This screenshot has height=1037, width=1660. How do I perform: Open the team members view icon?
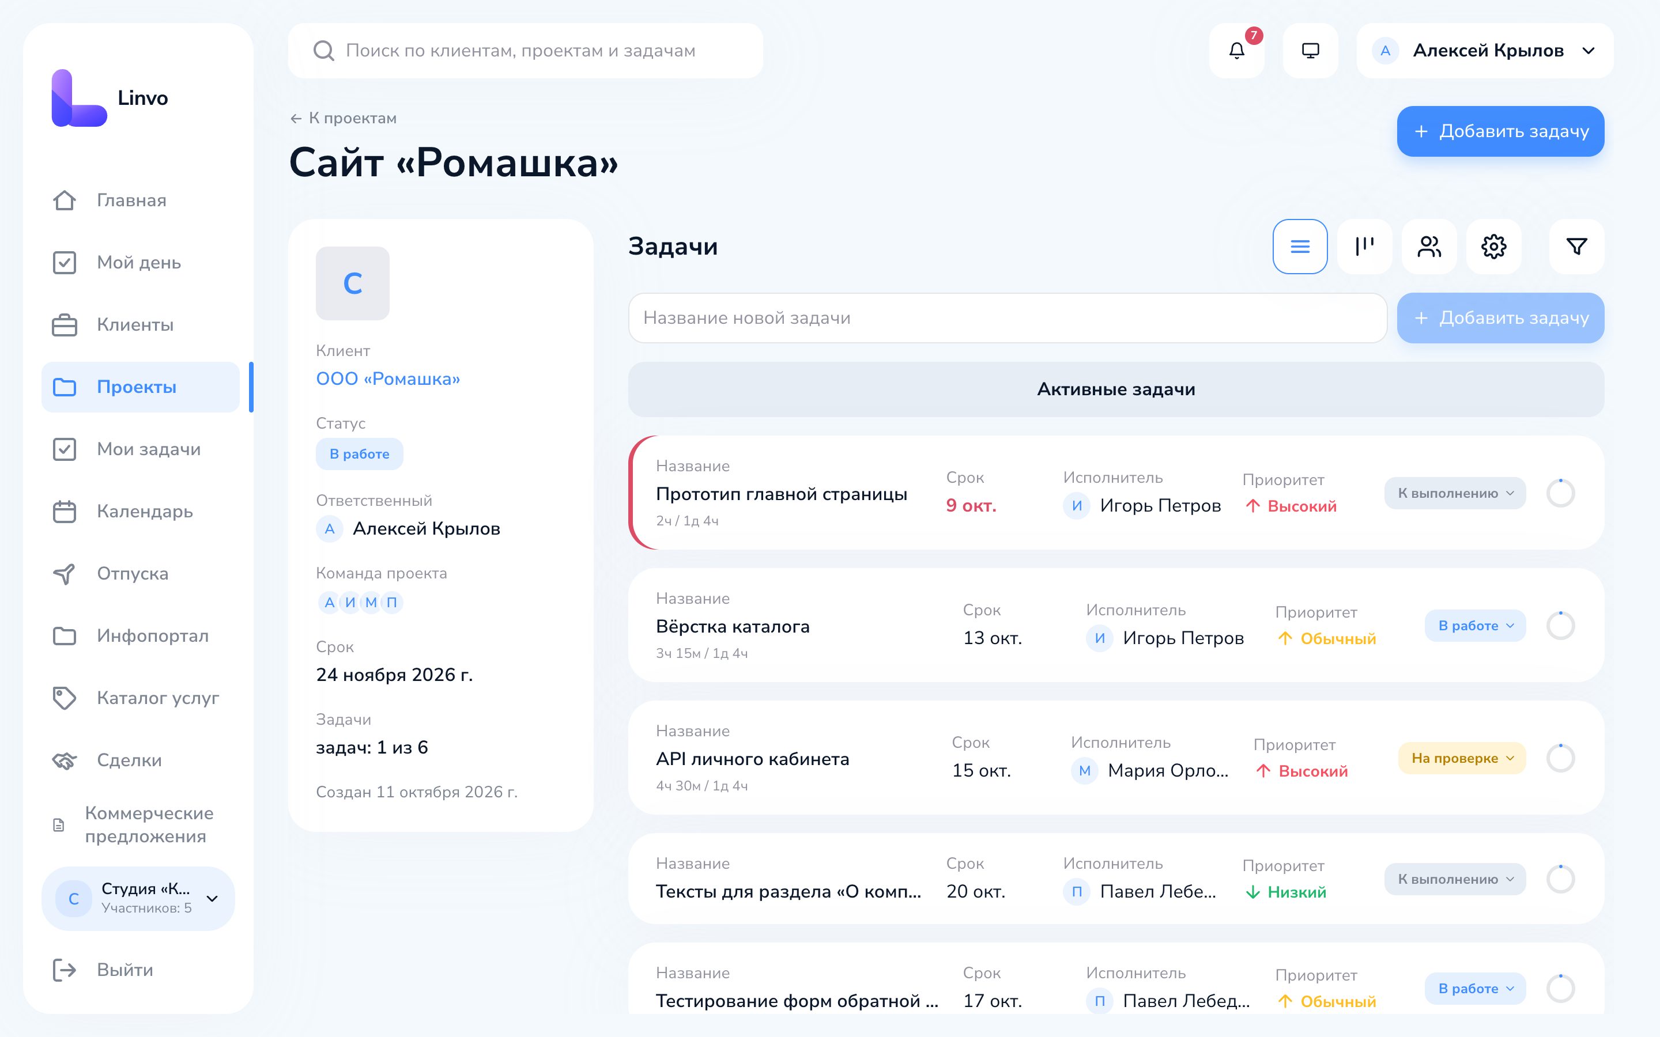tap(1429, 246)
